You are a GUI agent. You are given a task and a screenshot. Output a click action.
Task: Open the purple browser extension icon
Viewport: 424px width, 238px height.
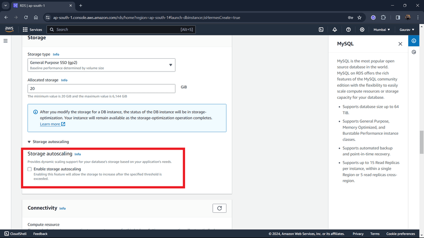click(x=373, y=17)
